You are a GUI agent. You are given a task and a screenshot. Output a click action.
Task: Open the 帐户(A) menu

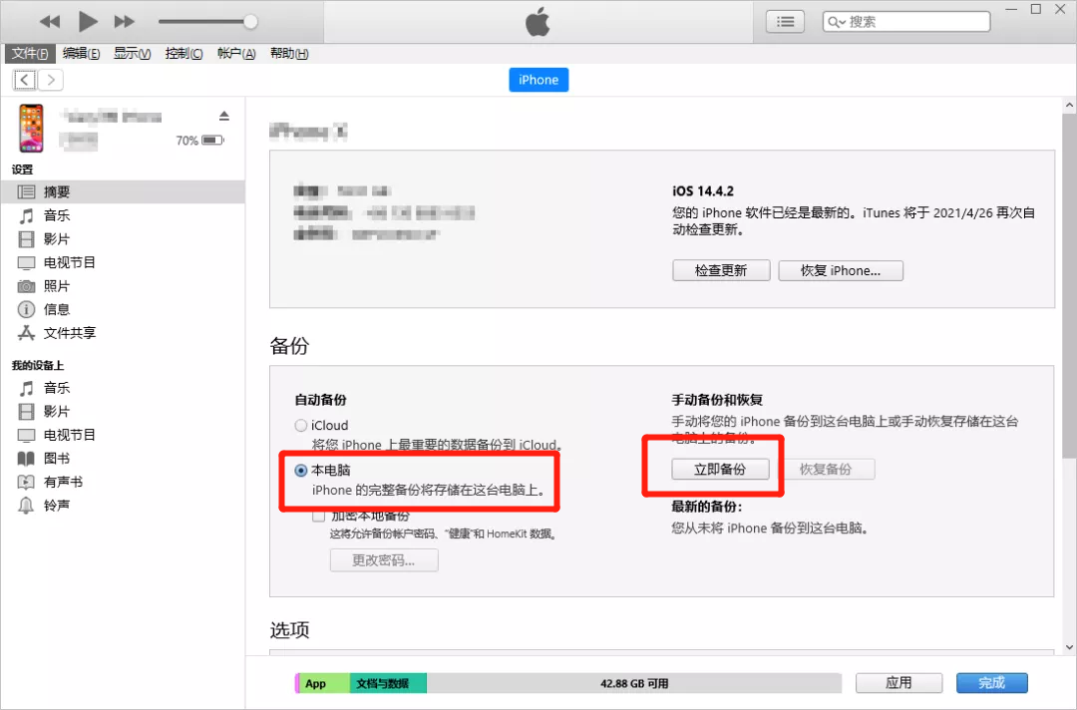click(235, 54)
